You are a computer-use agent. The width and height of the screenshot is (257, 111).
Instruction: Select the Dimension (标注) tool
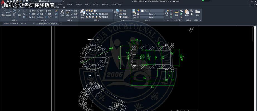pyautogui.click(x=68, y=13)
